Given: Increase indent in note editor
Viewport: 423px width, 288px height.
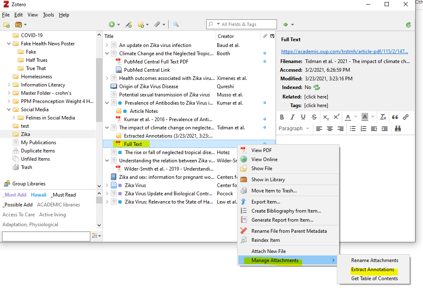Looking at the screenshot, I should click(x=385, y=129).
